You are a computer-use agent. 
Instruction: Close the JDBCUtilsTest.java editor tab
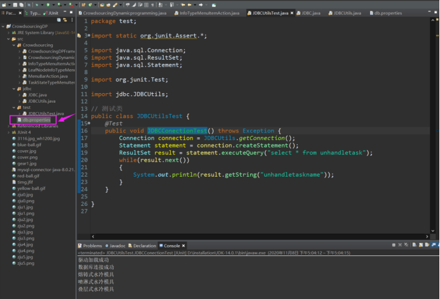point(293,13)
